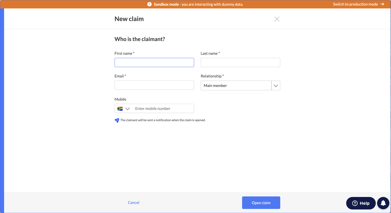Image resolution: width=391 pixels, height=213 pixels.
Task: Select the Email input box
Action: [154, 85]
